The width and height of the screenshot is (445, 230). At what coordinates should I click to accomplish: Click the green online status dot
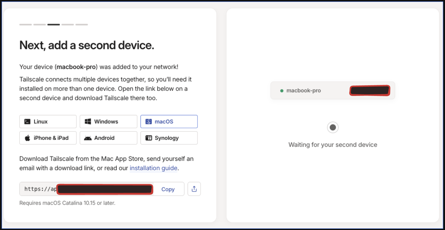[x=282, y=91]
